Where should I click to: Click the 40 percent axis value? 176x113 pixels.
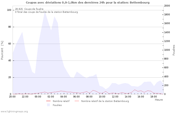(10, 61)
